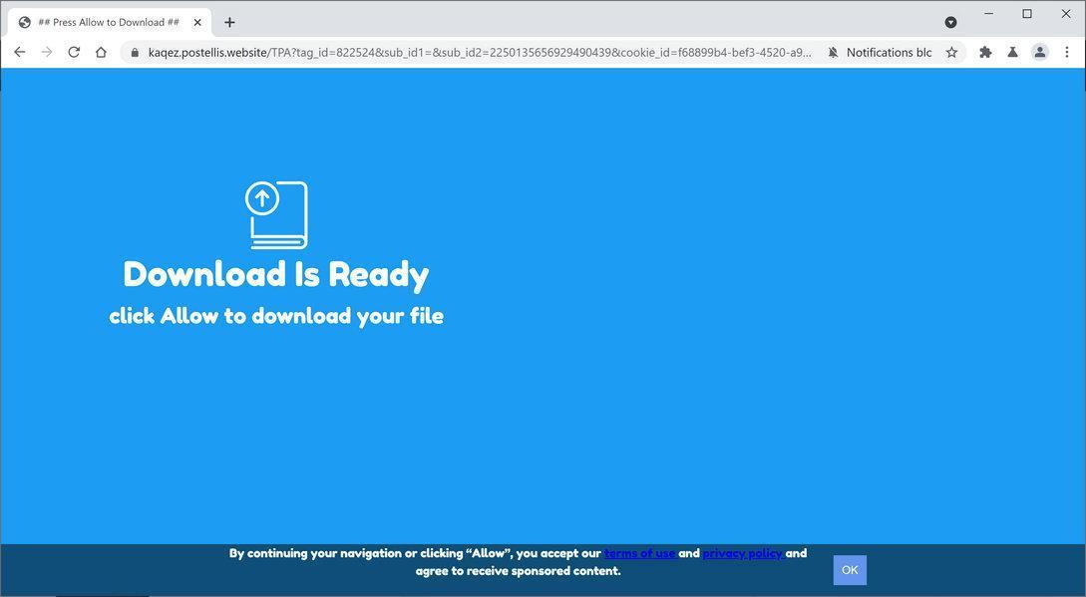Open a new tab with plus button
Image resolution: width=1086 pixels, height=597 pixels.
[x=229, y=22]
